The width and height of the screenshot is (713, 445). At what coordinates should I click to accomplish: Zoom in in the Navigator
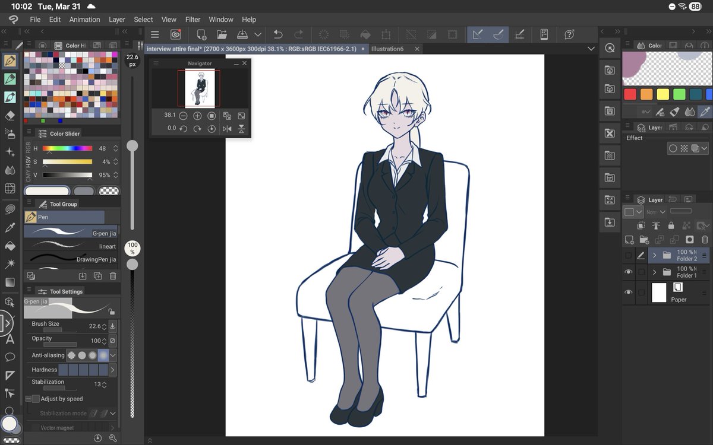(x=197, y=116)
